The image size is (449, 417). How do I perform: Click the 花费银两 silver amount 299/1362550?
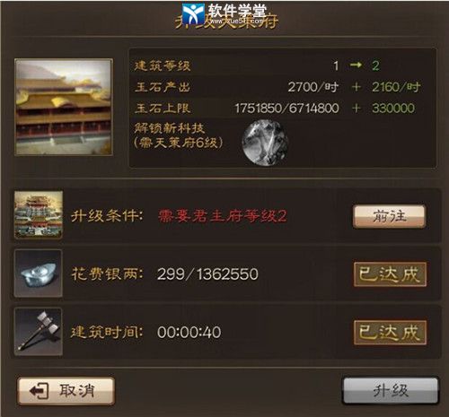(207, 274)
